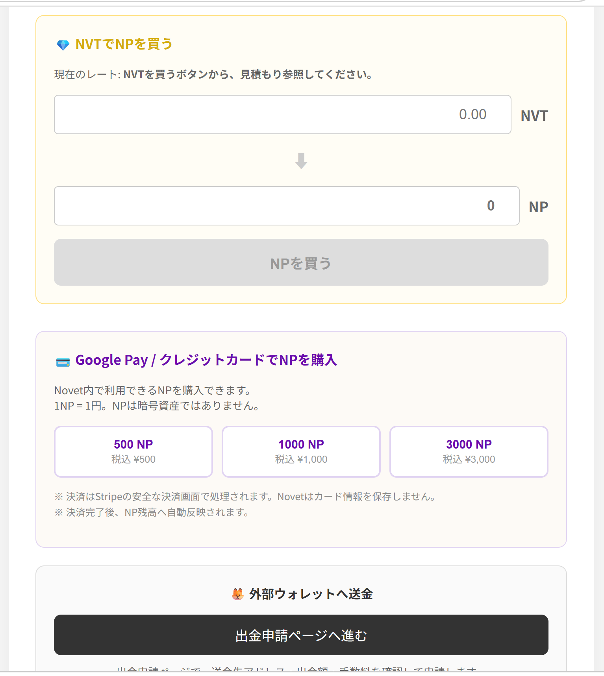Click the text Novet内で利用できるNPを購入できます。

point(153,390)
